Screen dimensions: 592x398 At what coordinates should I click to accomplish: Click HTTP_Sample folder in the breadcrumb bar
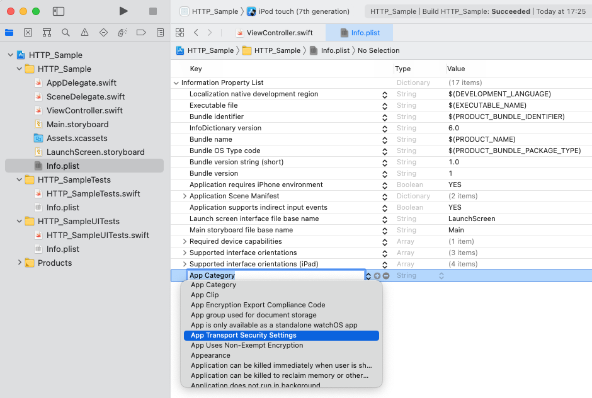[x=271, y=50]
